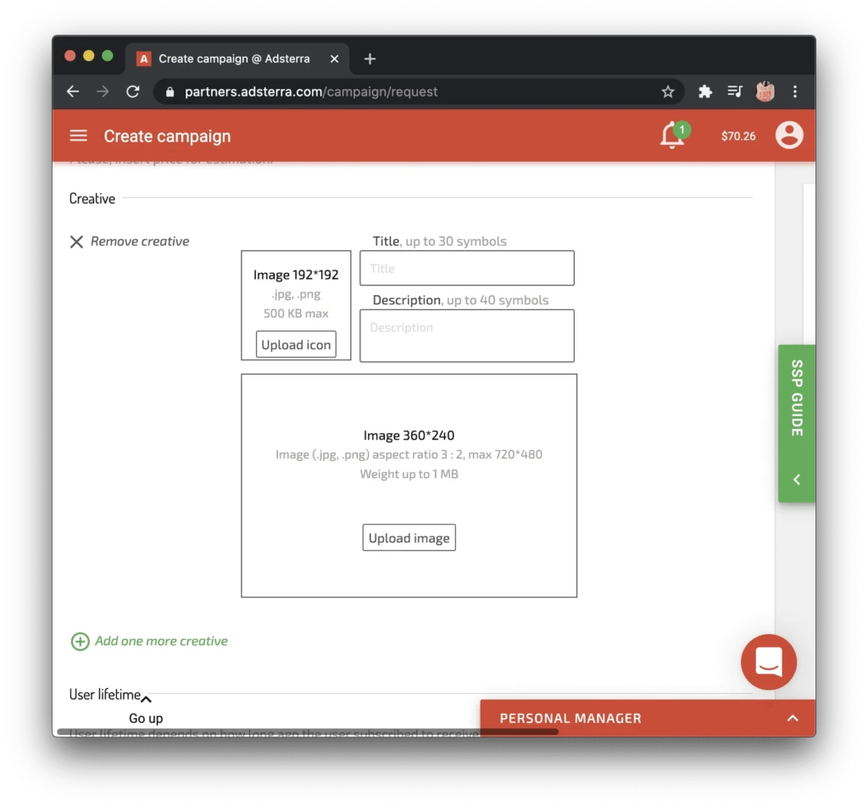The height and width of the screenshot is (806, 868).
Task: Click the horizontal scrollbar at the bottom
Action: click(x=308, y=731)
